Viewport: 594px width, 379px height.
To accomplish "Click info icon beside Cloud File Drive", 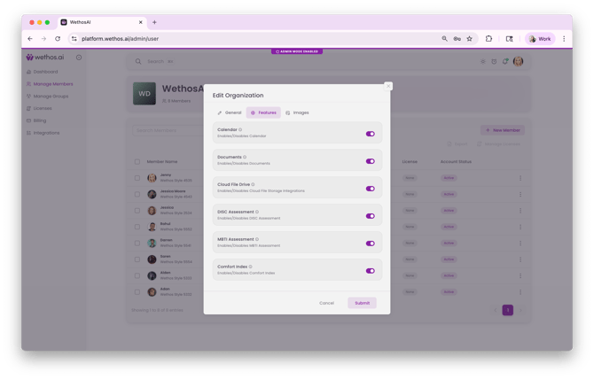I will coord(253,184).
